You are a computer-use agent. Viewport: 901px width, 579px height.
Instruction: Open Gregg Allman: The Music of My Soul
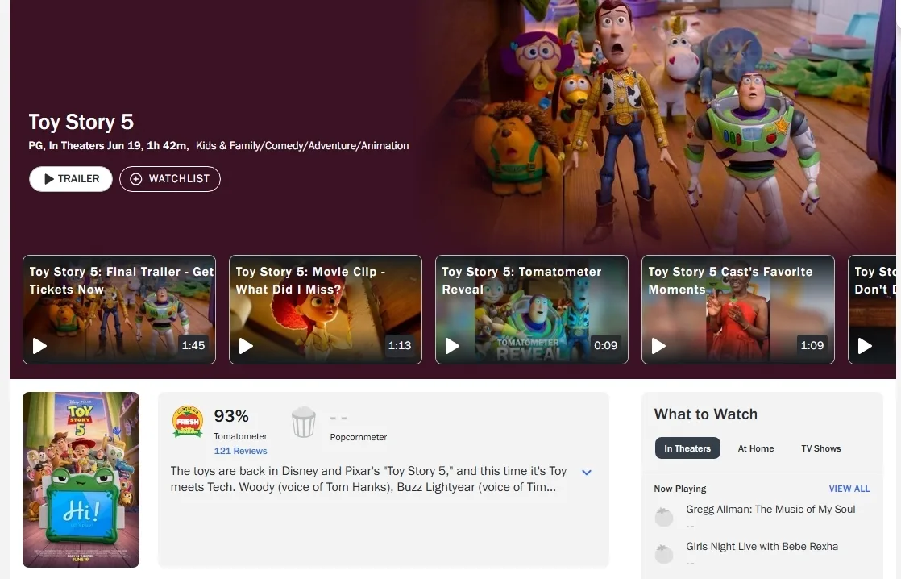(770, 510)
